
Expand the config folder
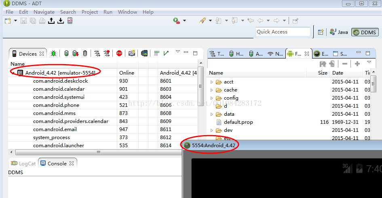(x=211, y=98)
